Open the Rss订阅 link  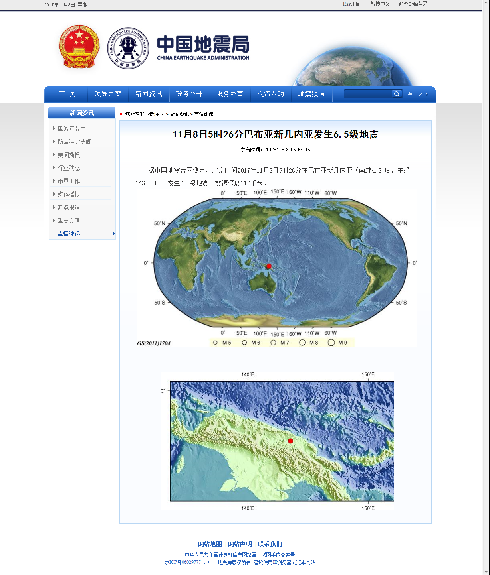pos(351,4)
